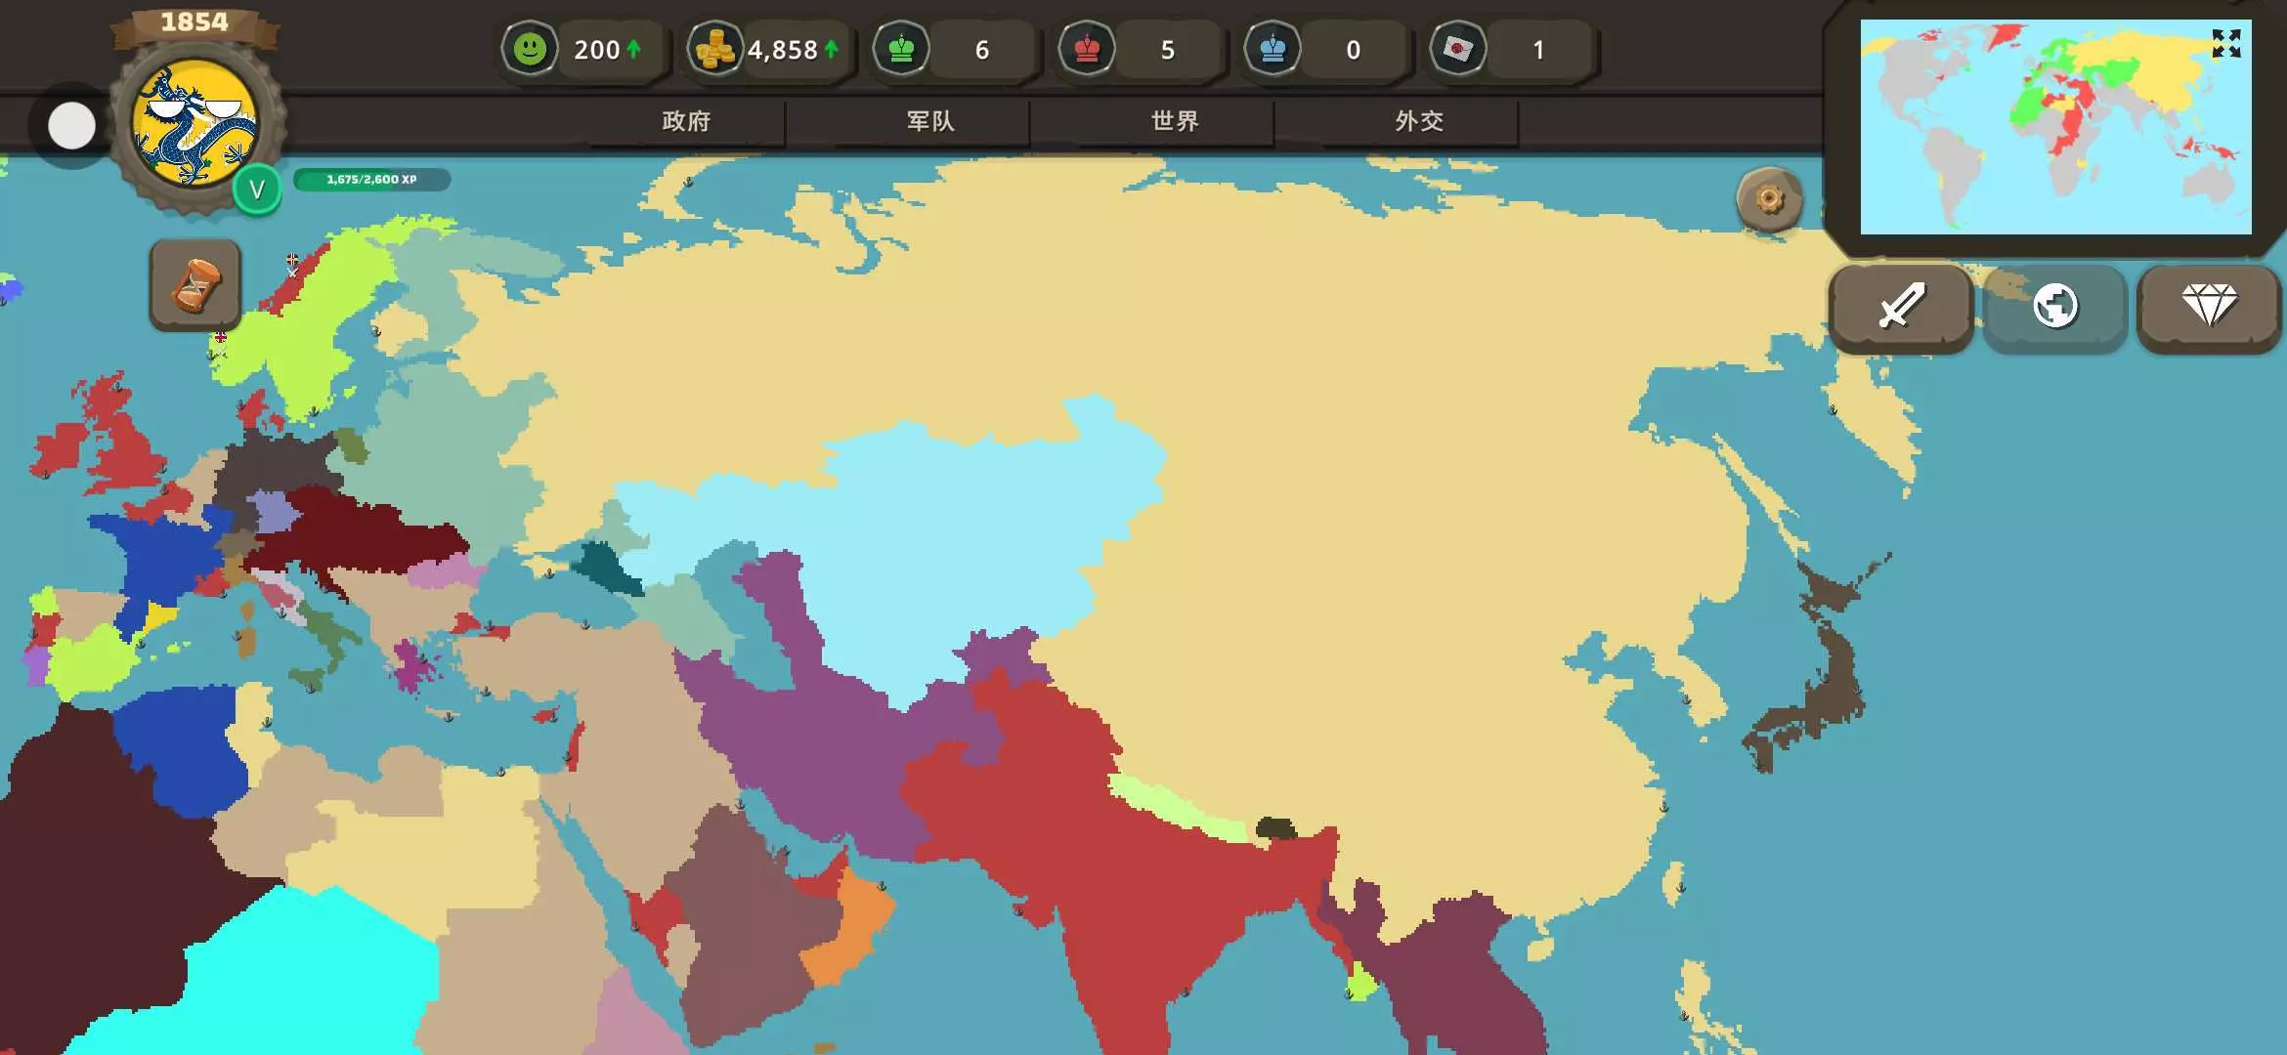Click the hourglass next-turn button
This screenshot has width=2287, height=1055.
[x=195, y=284]
